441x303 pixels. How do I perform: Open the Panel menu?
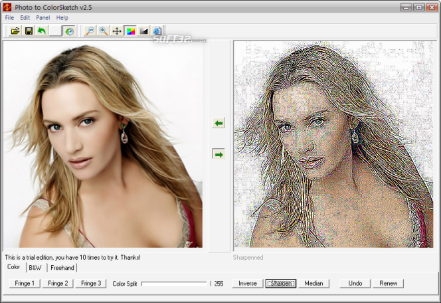point(43,18)
